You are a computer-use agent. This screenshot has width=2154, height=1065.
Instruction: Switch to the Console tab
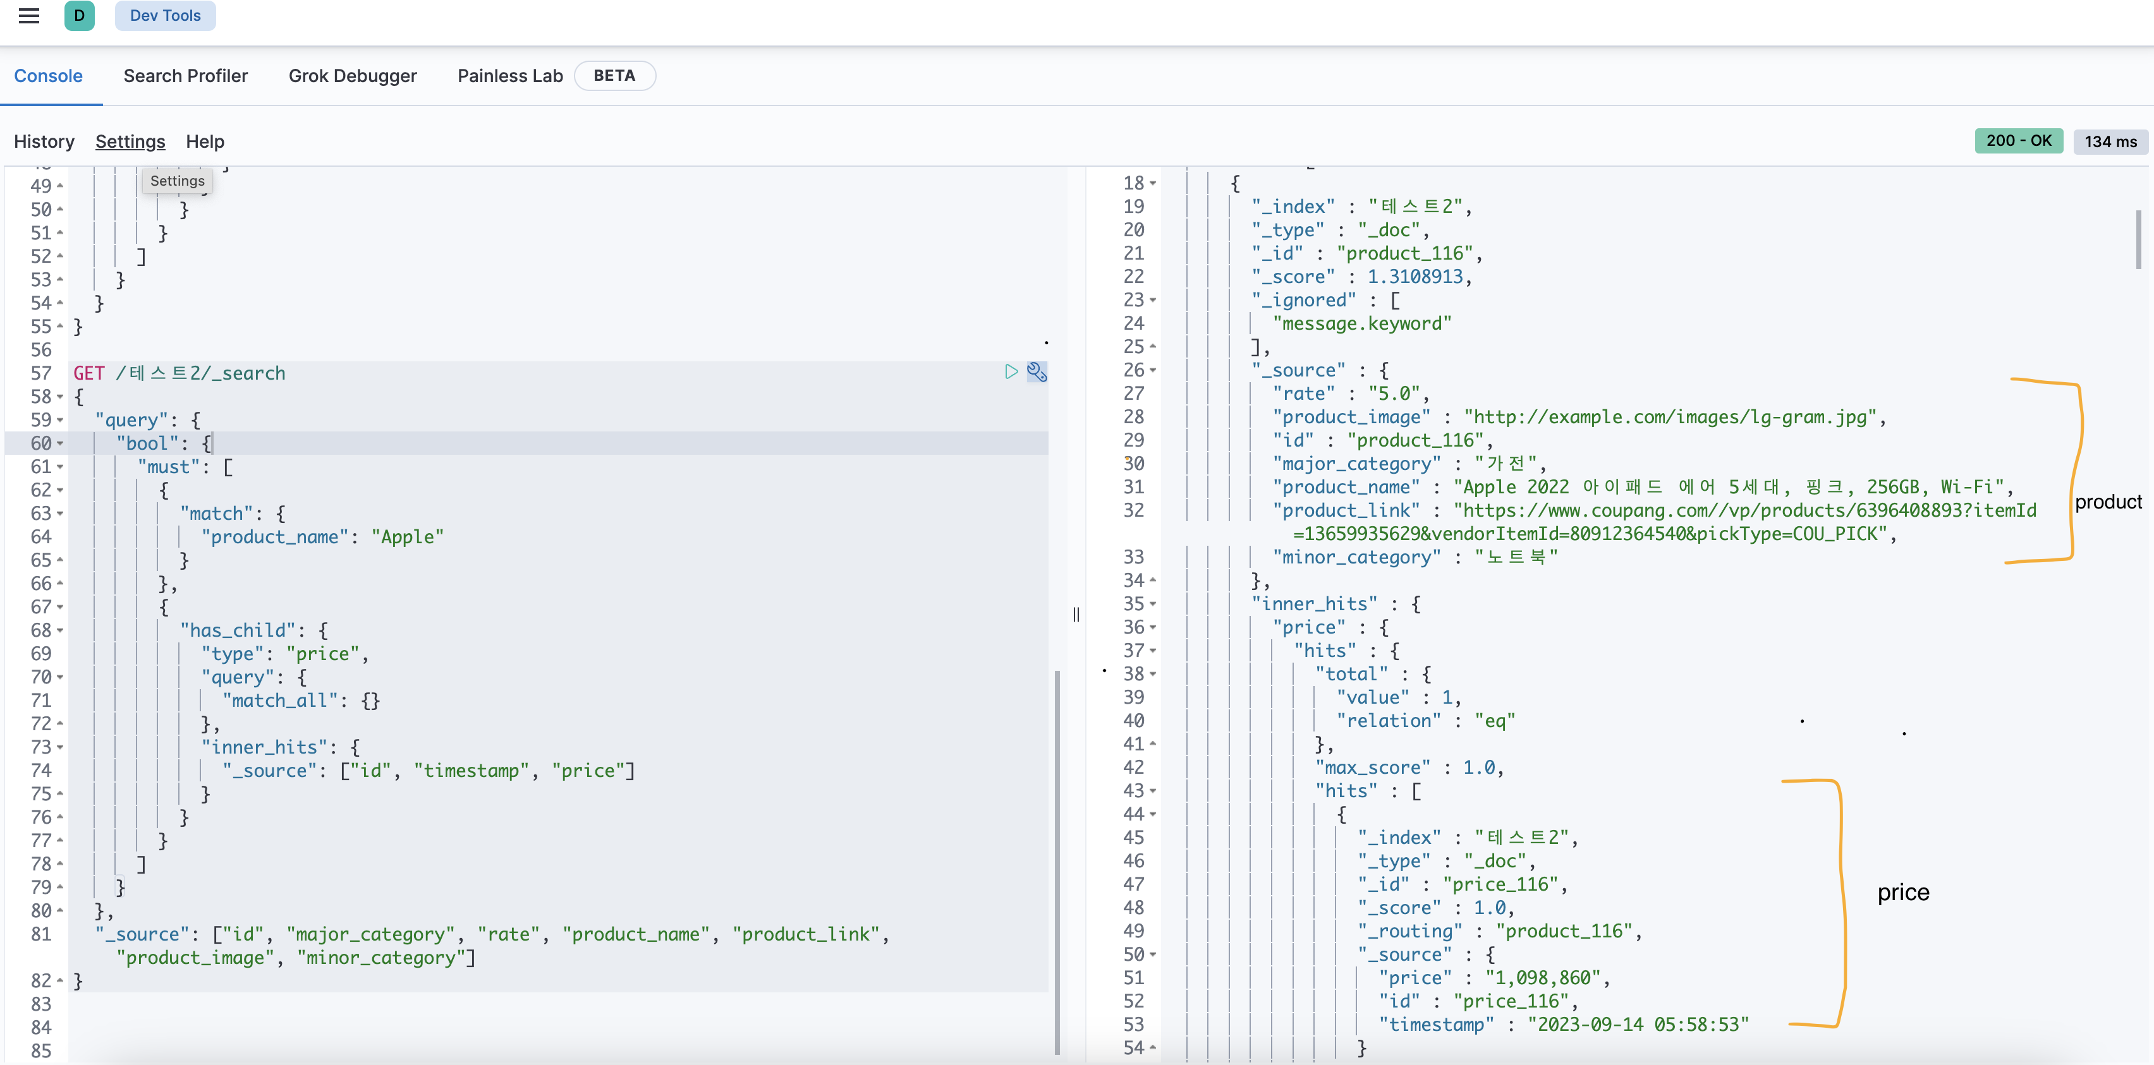tap(49, 76)
